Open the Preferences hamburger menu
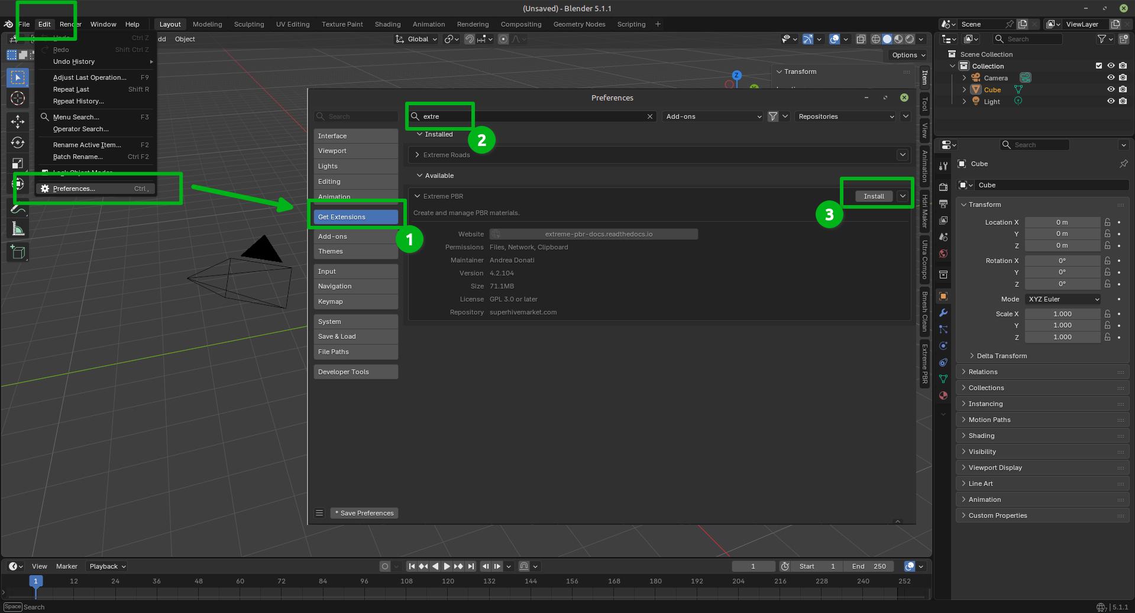This screenshot has width=1135, height=613. pos(319,513)
